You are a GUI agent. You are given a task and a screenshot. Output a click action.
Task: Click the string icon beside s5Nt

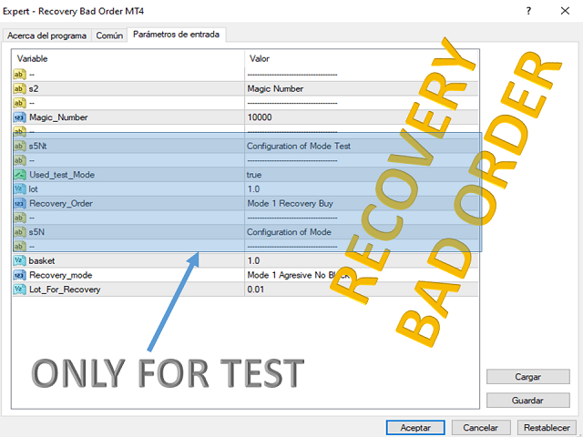point(19,146)
